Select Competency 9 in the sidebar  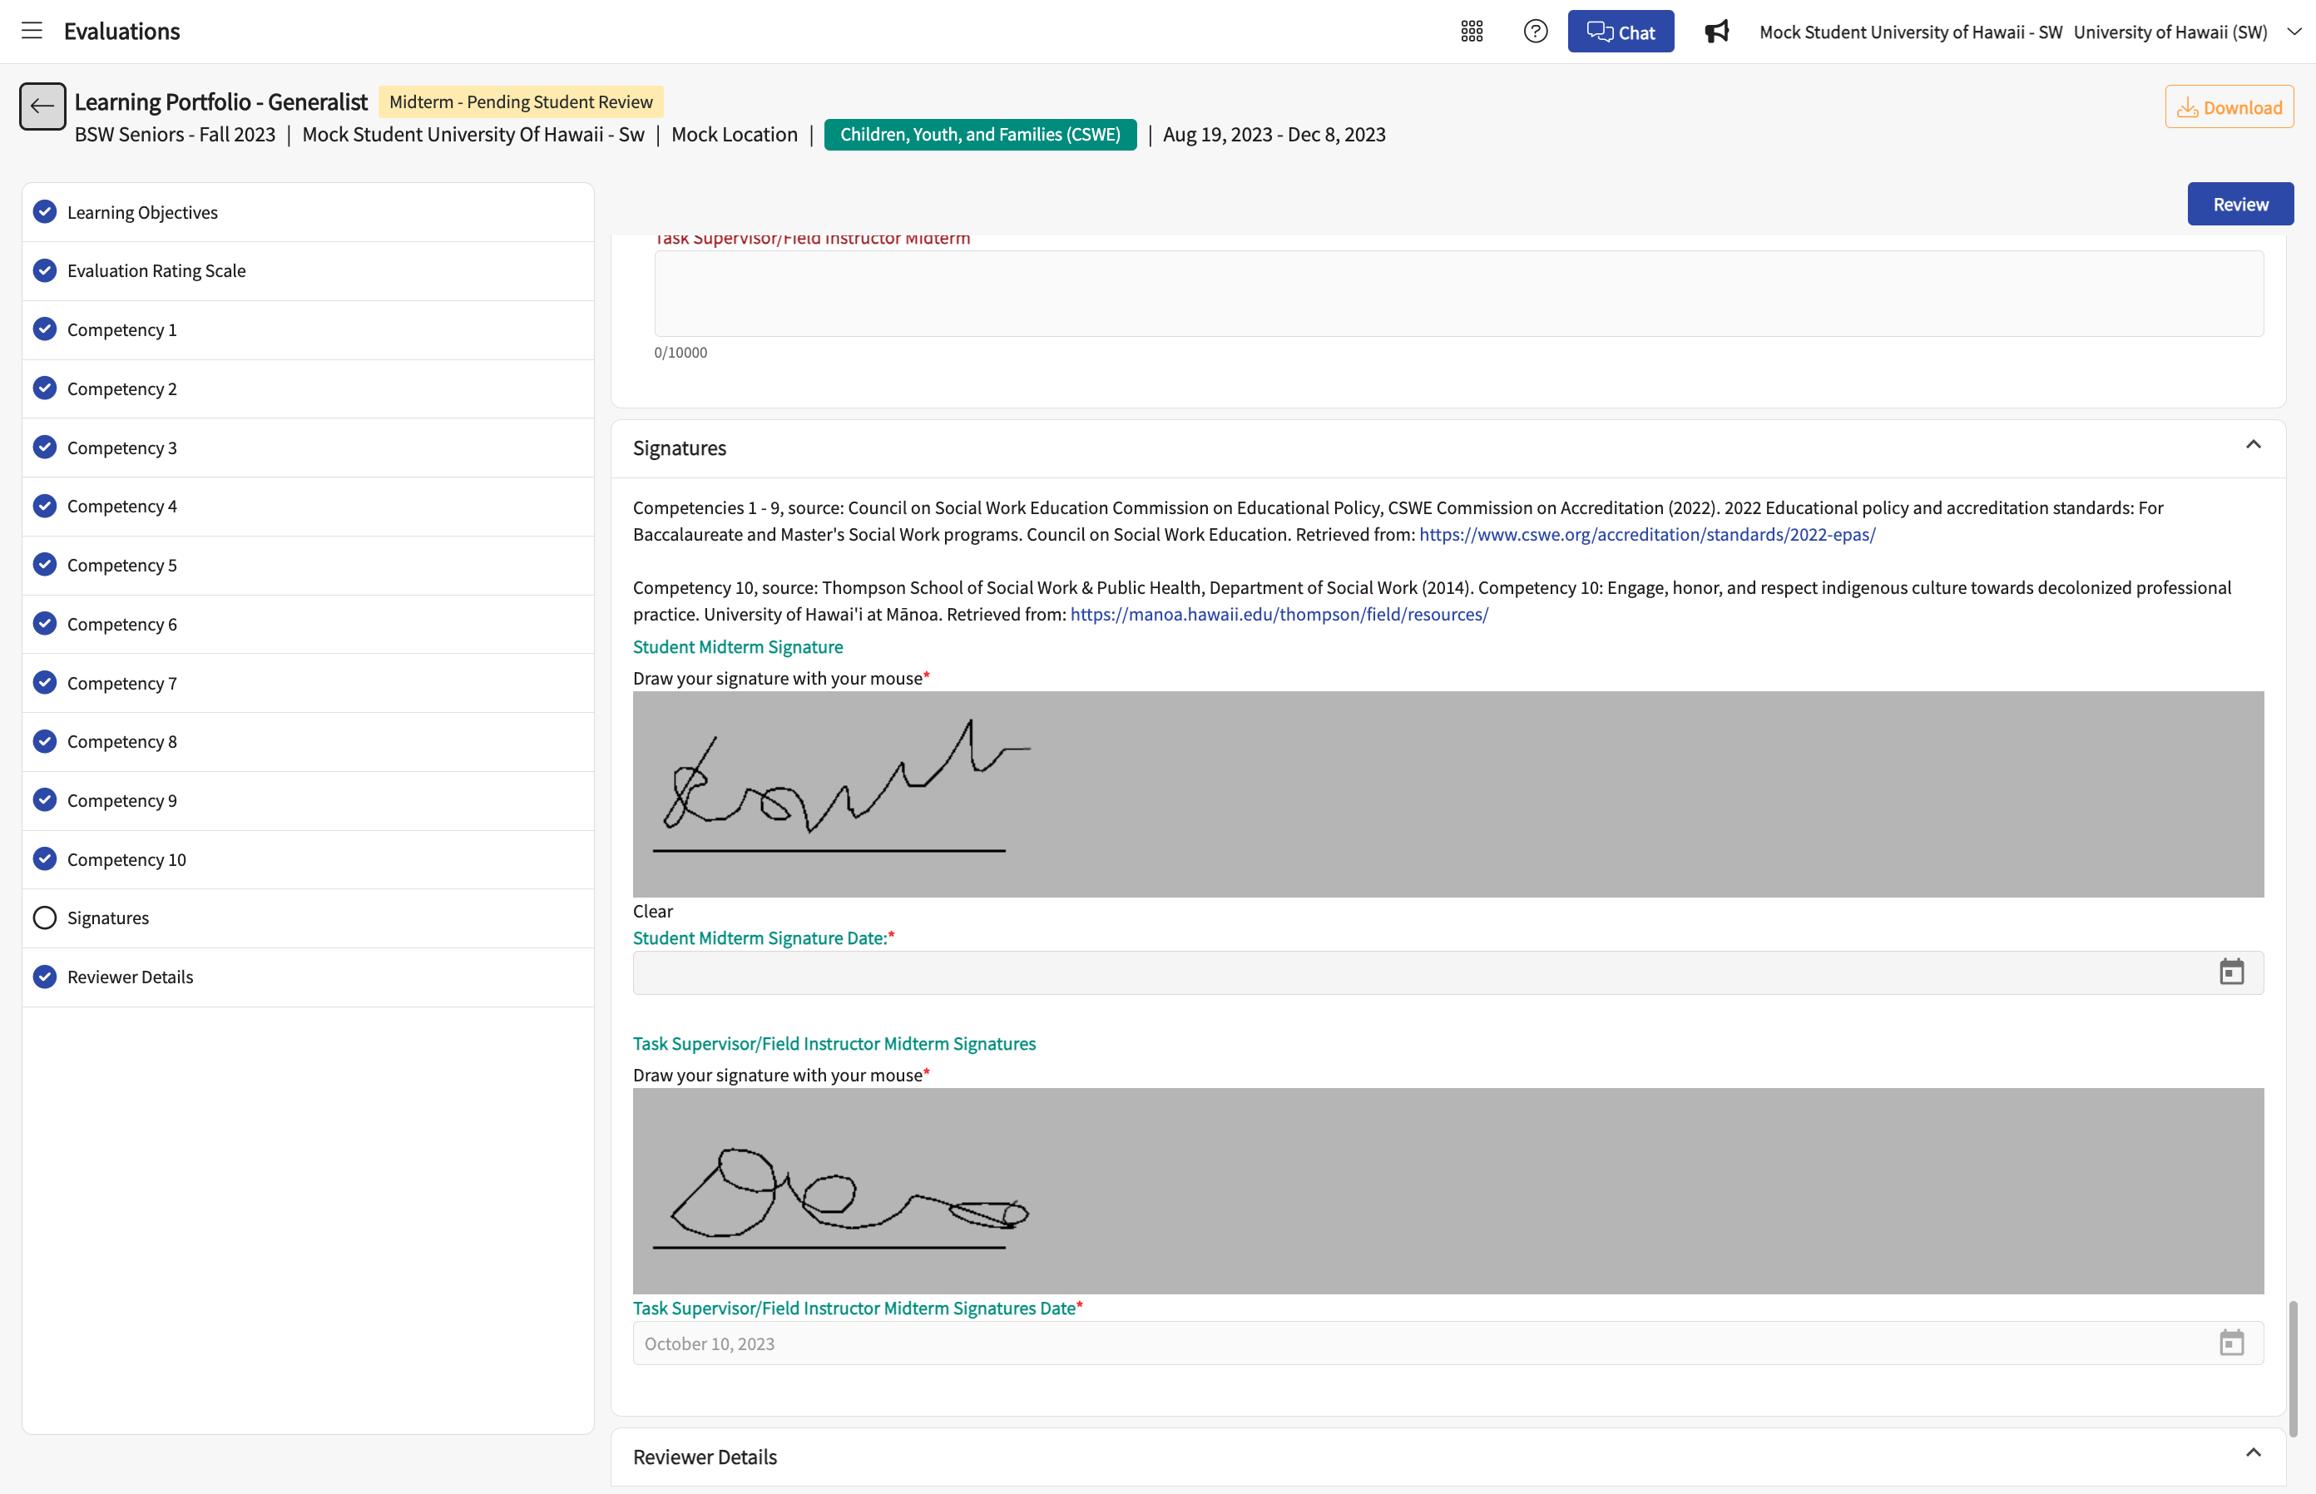pyautogui.click(x=308, y=800)
